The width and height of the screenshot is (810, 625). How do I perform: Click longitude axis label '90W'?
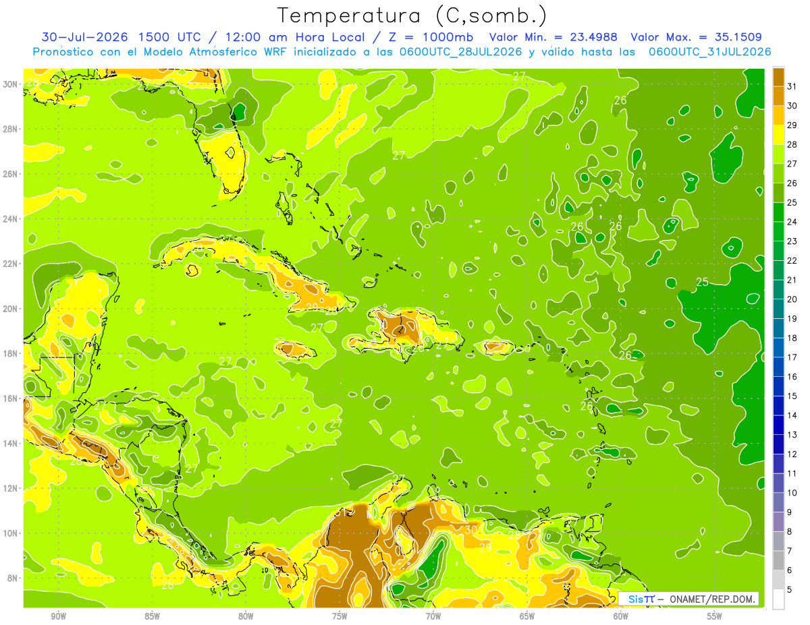click(58, 616)
